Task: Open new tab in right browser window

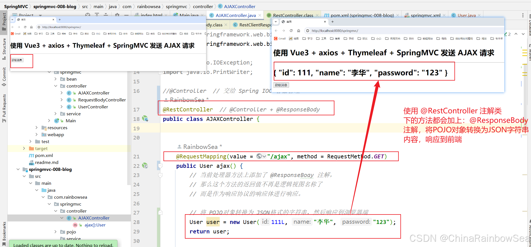Action: (x=332, y=21)
